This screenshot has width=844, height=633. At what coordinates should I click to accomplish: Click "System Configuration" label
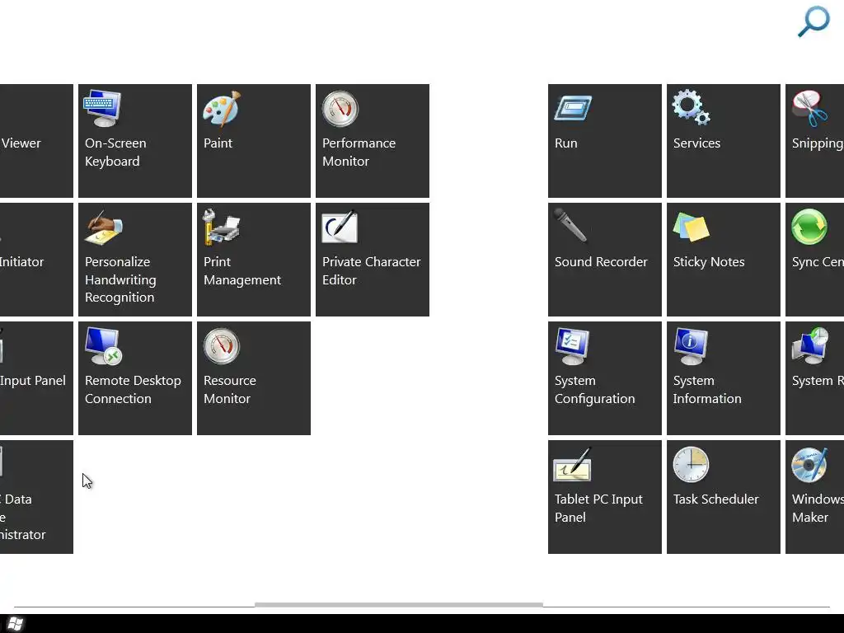pyautogui.click(x=595, y=390)
